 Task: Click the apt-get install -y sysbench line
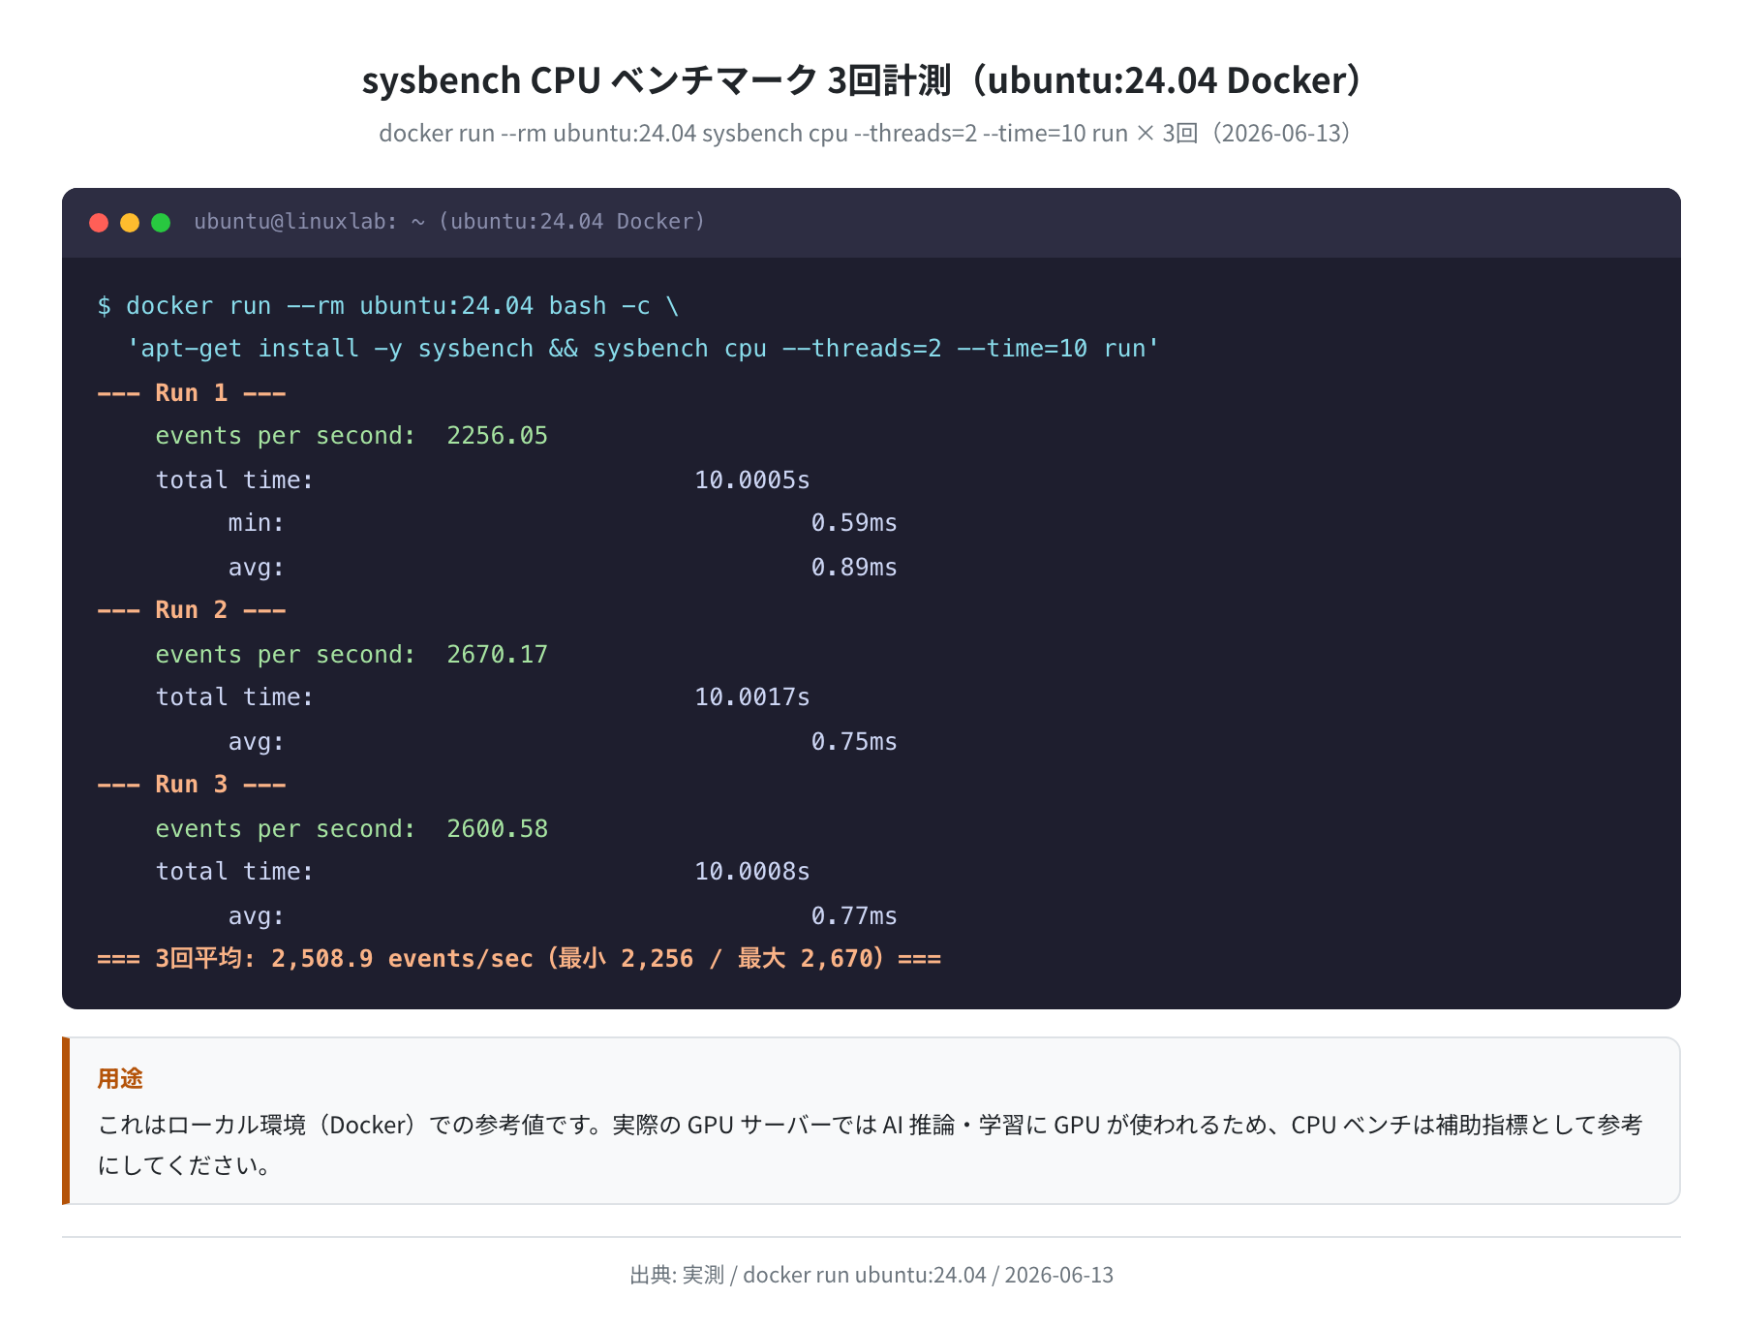tap(643, 349)
